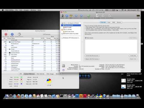This screenshot has height=108, width=144.
Task: Open Terminal from the Dock
Action: (61, 96)
